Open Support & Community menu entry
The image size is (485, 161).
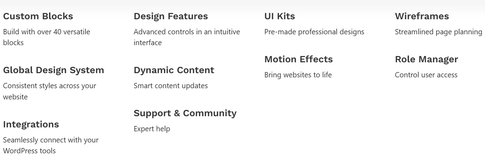pyautogui.click(x=185, y=113)
